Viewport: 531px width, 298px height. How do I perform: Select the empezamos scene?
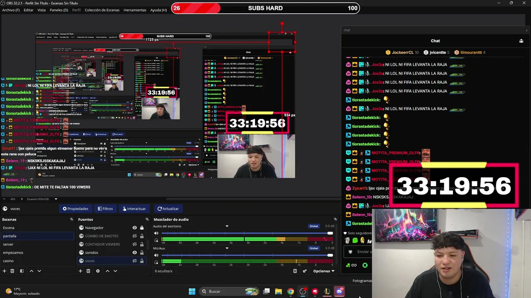click(x=37, y=252)
